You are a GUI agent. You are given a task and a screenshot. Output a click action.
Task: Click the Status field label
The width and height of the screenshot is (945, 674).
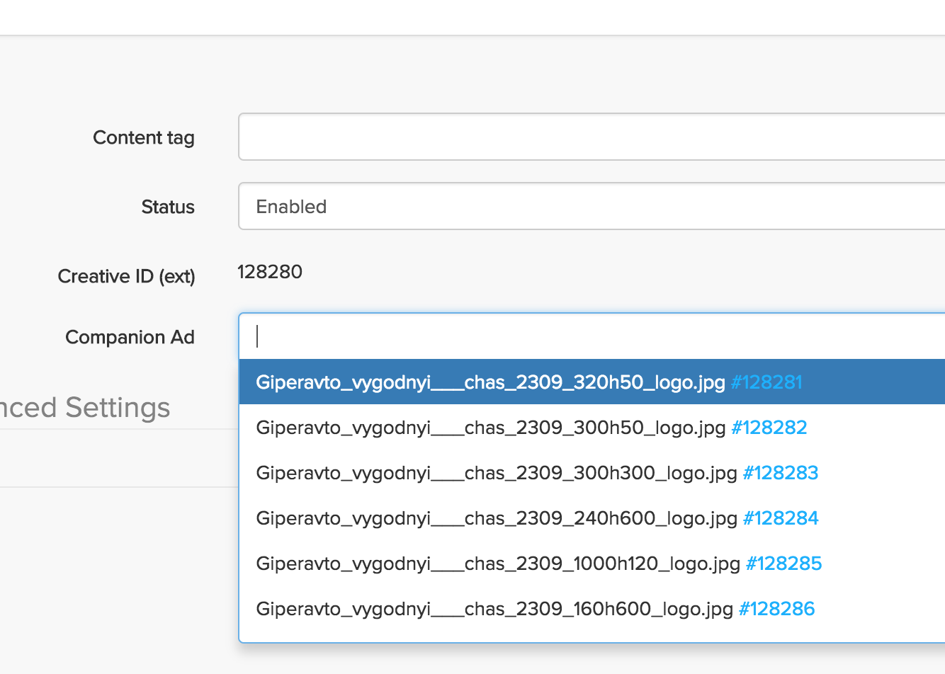click(168, 207)
